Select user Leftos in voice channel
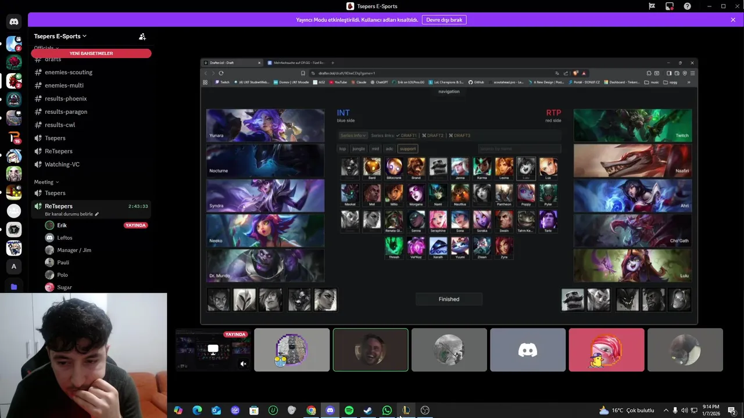Viewport: 744px width, 418px height. point(65,237)
